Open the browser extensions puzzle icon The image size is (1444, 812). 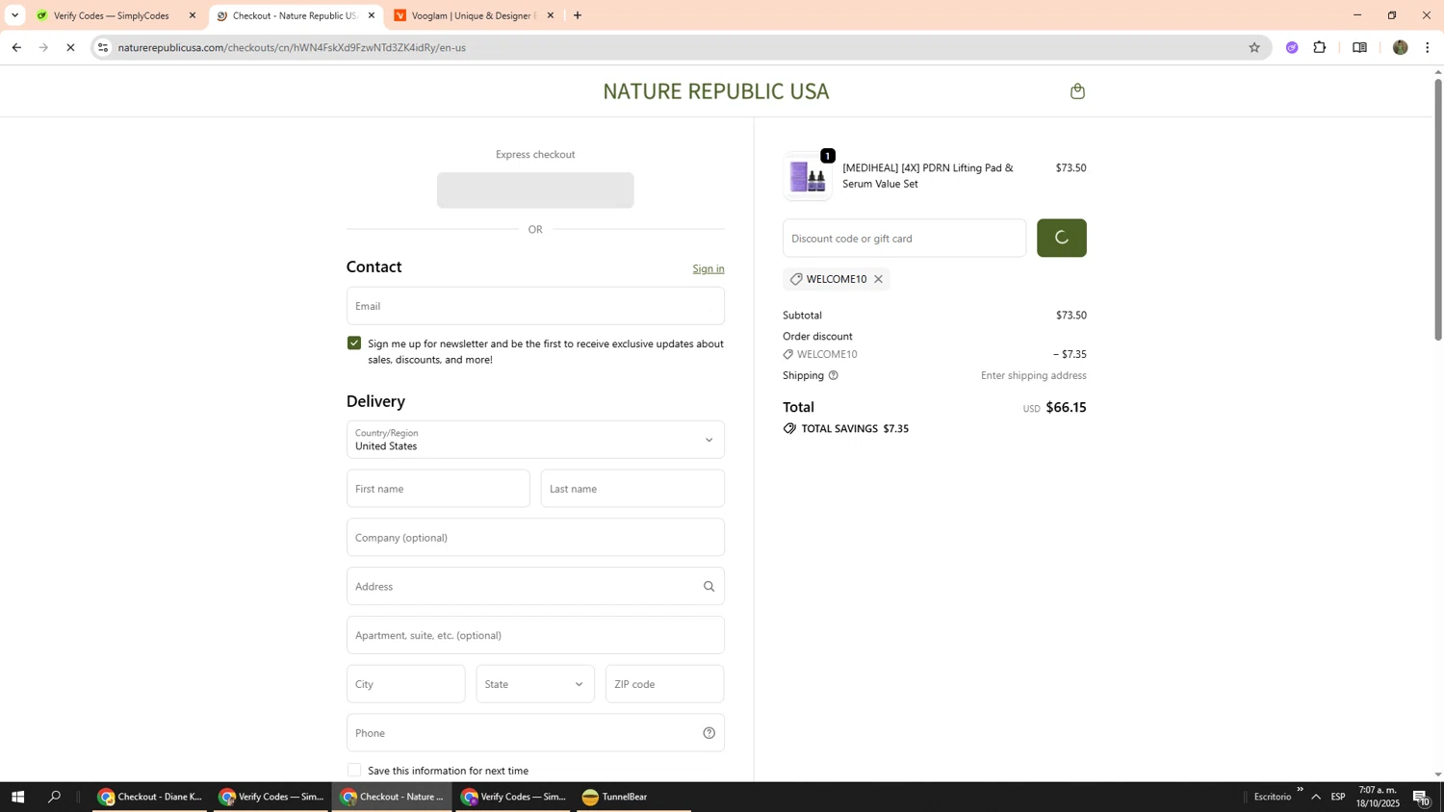pos(1320,47)
